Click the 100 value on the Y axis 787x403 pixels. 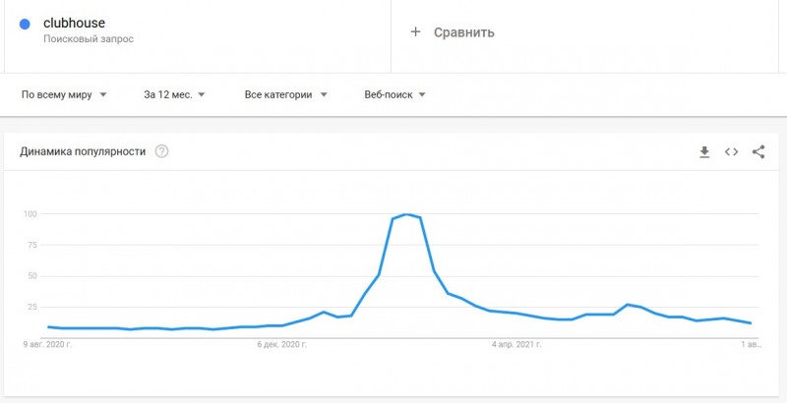click(x=30, y=214)
